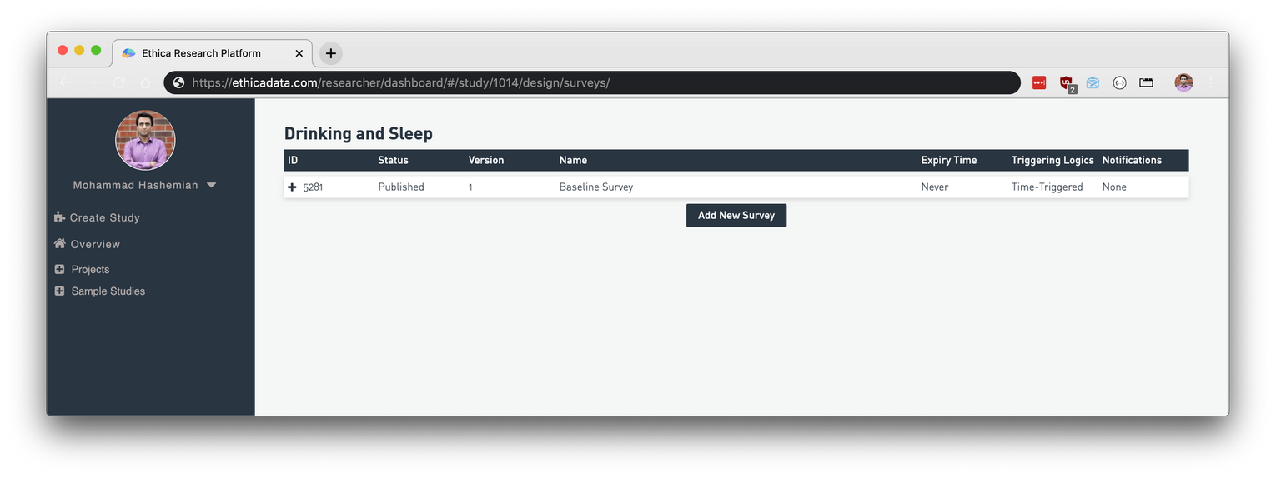The image size is (1276, 478).
Task: Open the Mohammad Hashemian user dropdown
Action: coord(211,185)
